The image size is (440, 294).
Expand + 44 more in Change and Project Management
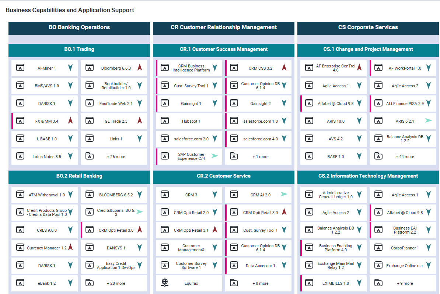pos(405,157)
